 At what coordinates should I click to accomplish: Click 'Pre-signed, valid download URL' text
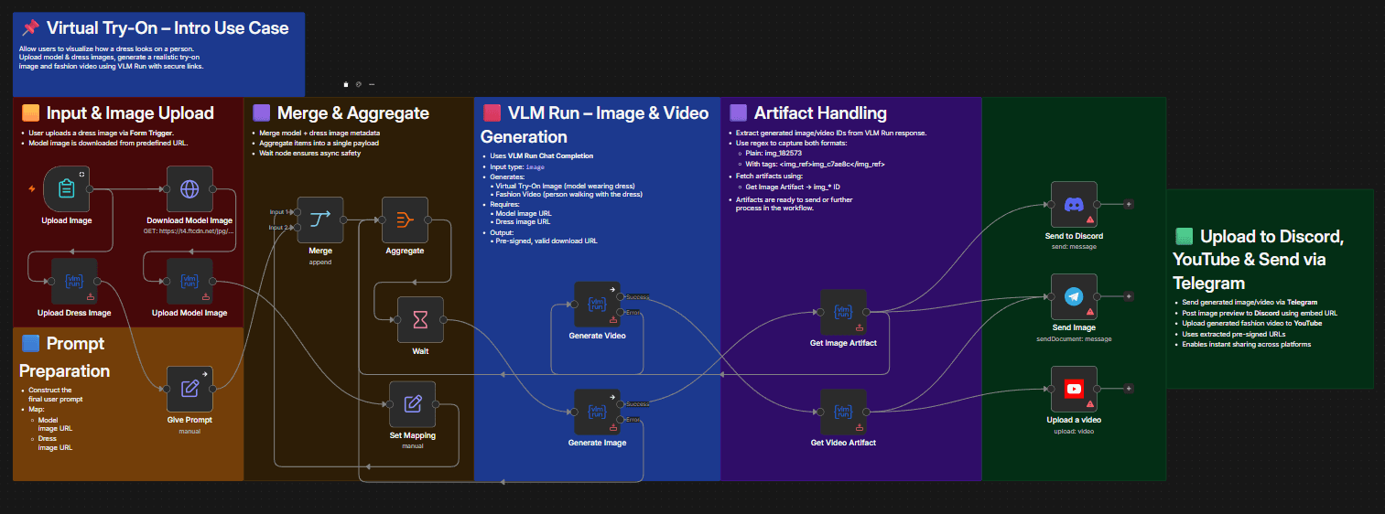(x=546, y=241)
